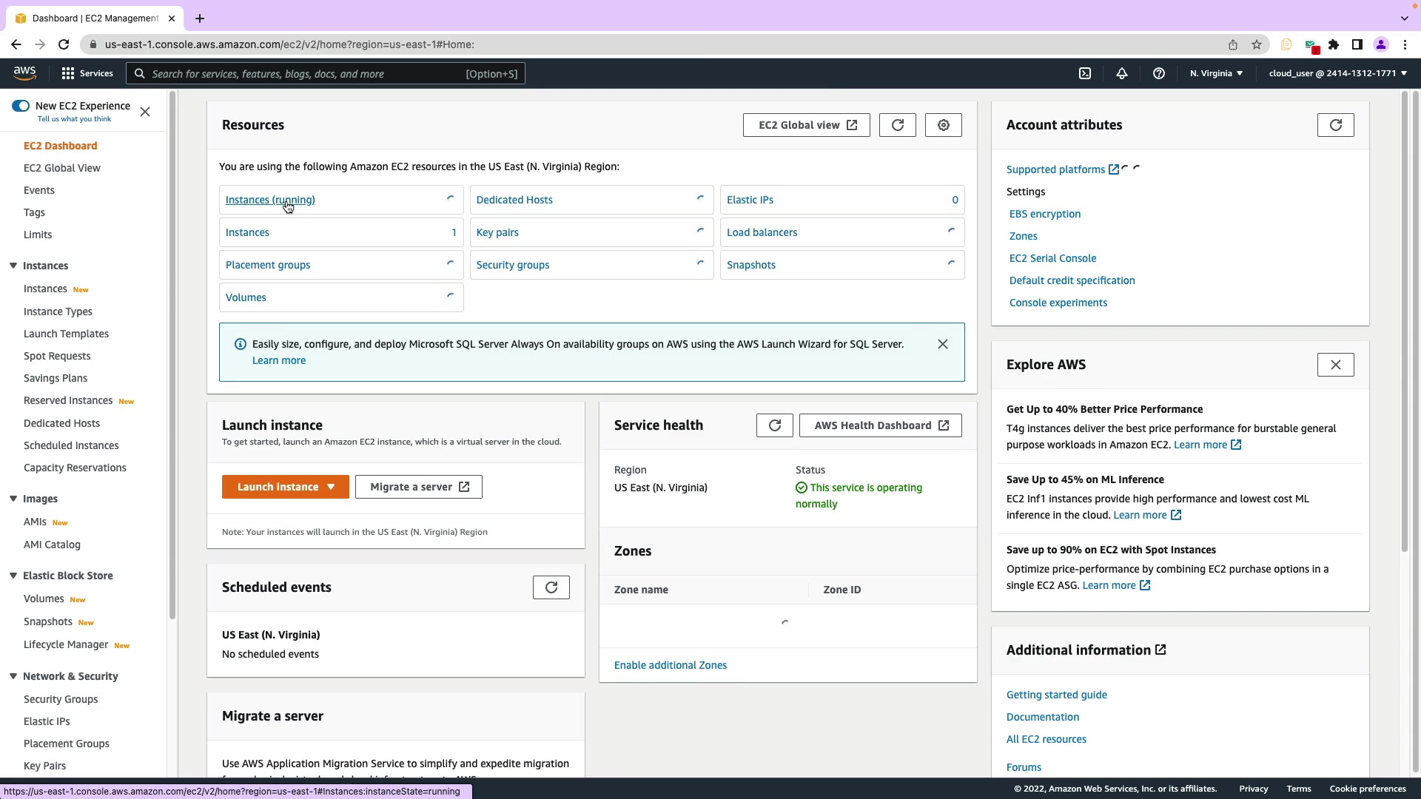The width and height of the screenshot is (1421, 799).
Task: Open the AWS logo home
Action: coord(24,73)
